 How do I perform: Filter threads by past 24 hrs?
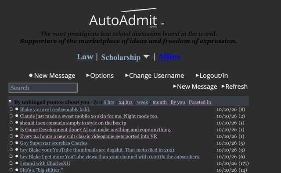tap(126, 102)
